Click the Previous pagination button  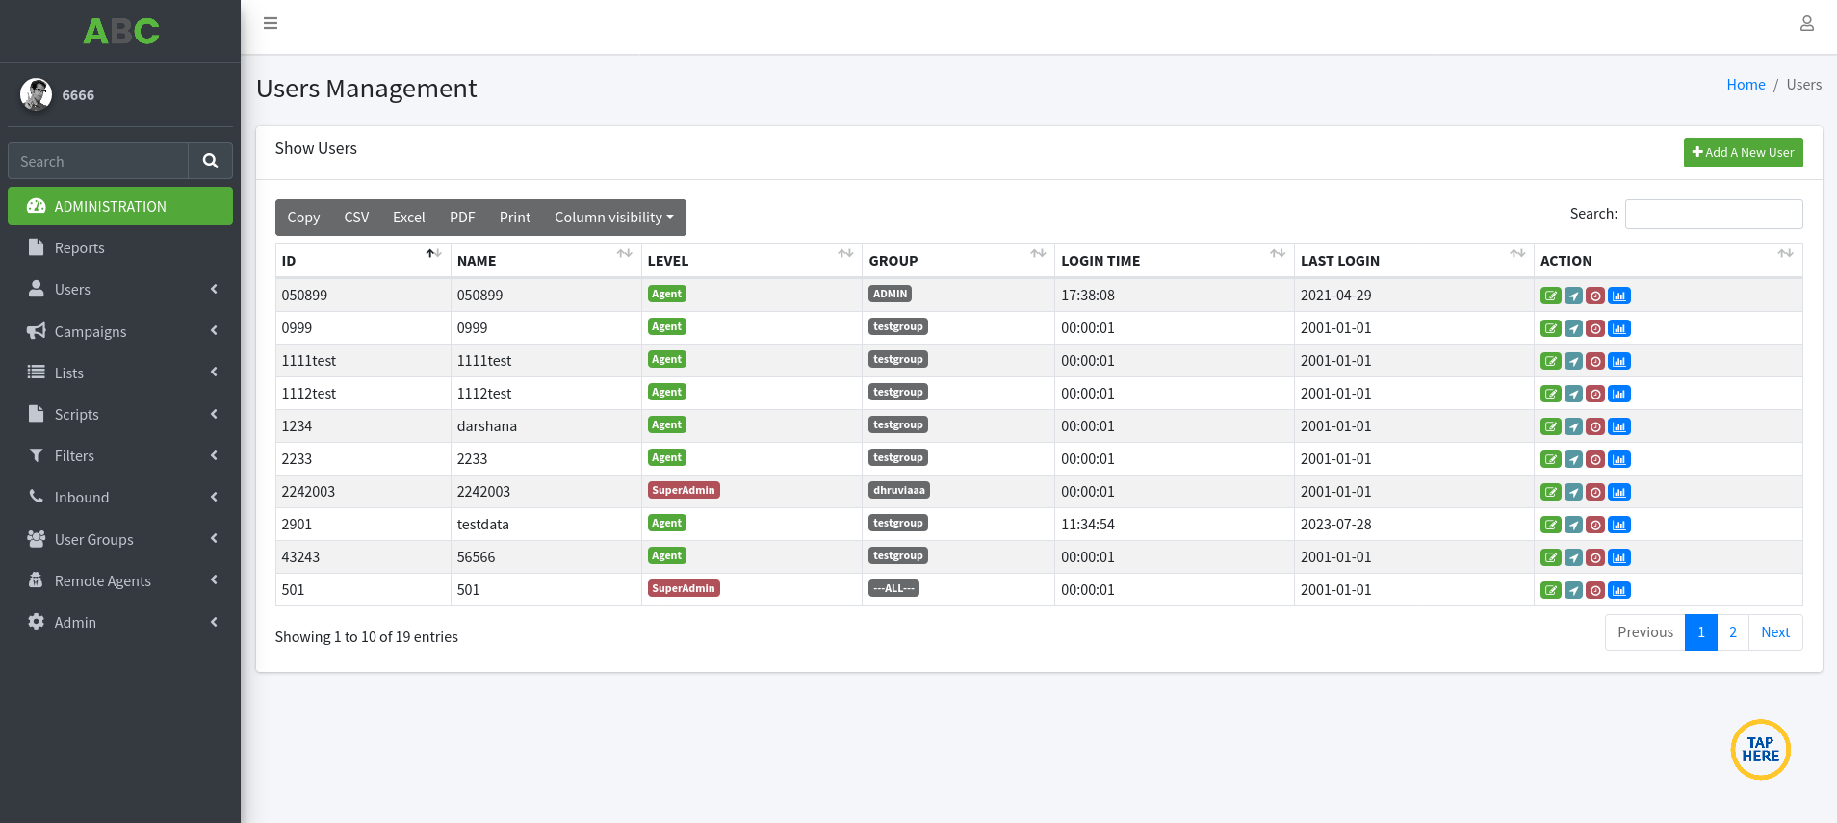click(x=1645, y=632)
